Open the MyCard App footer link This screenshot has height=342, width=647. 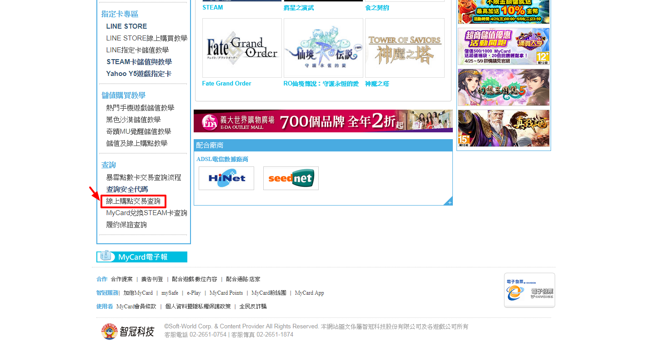coord(309,293)
